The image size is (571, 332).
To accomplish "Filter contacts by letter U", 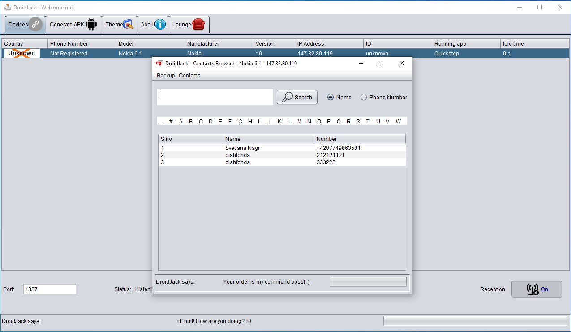I will (x=378, y=121).
